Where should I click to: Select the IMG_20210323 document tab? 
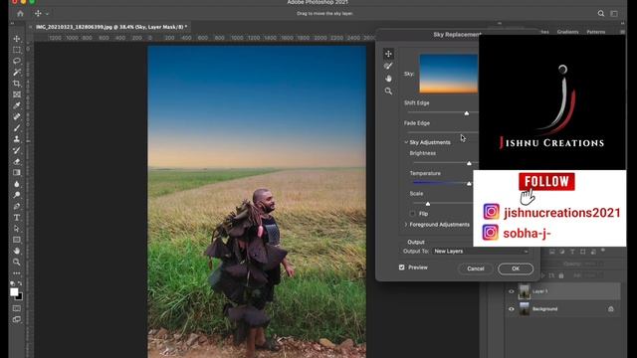[x=111, y=27]
